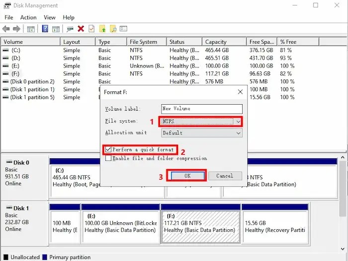Click the icon beside Disk 1 partition 1
Image resolution: width=348 pixels, height=261 pixels.
[5, 89]
